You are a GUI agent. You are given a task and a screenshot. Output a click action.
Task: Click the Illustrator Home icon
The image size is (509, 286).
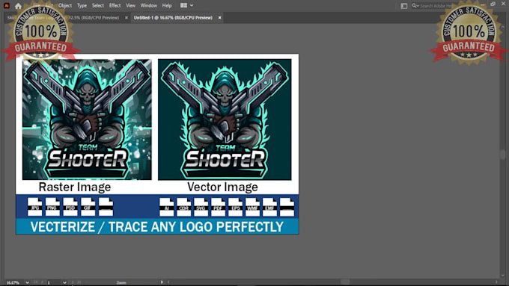(x=18, y=6)
